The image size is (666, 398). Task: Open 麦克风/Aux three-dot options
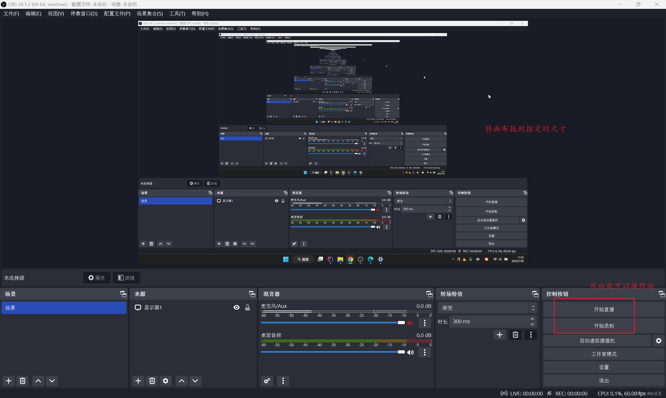coord(425,323)
